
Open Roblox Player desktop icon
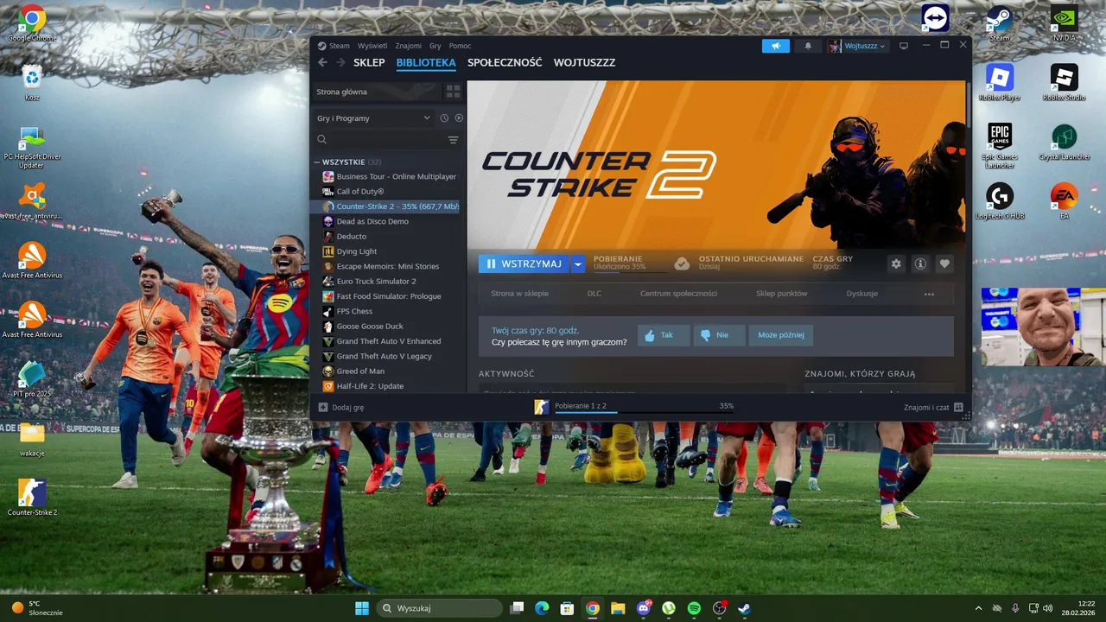click(1000, 83)
